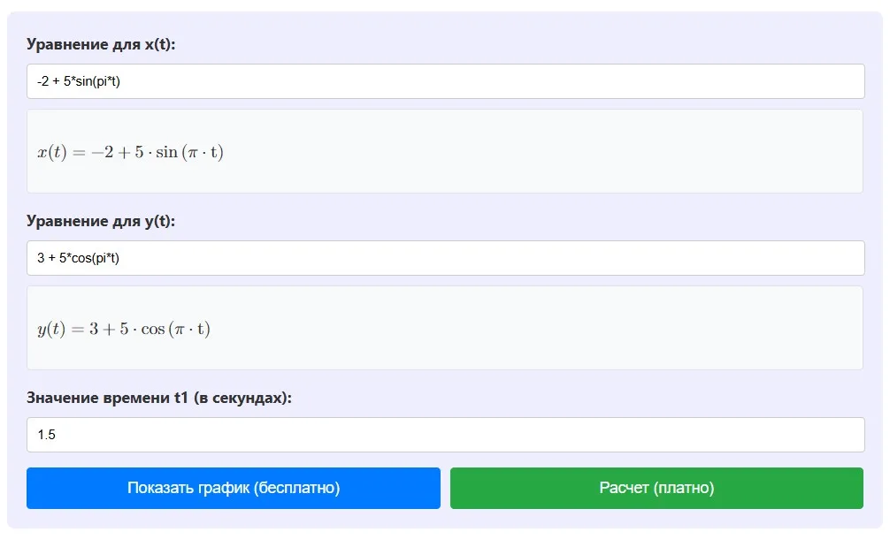Click on the 1.5 value in time field

point(47,435)
